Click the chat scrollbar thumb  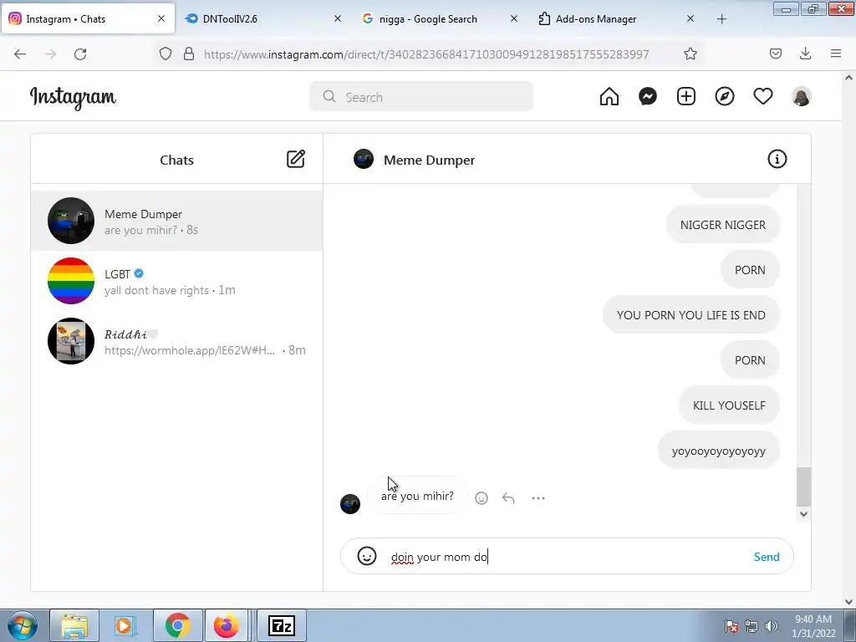(803, 487)
